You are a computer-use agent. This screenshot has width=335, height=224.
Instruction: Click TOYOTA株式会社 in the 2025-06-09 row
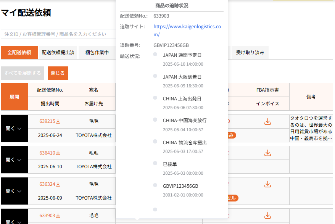93,198
